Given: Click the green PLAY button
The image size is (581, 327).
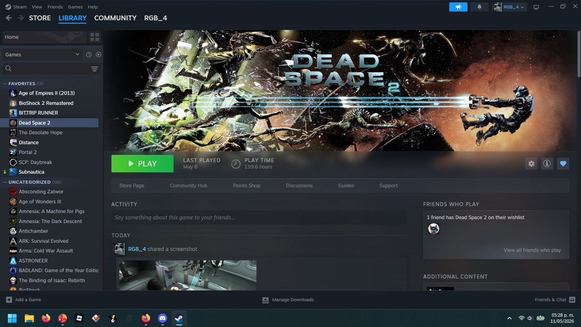Looking at the screenshot, I should point(142,164).
